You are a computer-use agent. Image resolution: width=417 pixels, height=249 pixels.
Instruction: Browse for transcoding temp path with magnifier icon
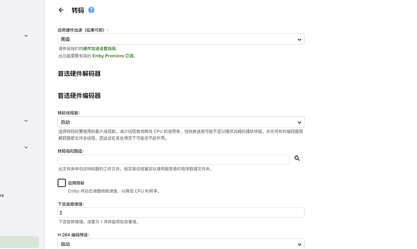(297, 158)
